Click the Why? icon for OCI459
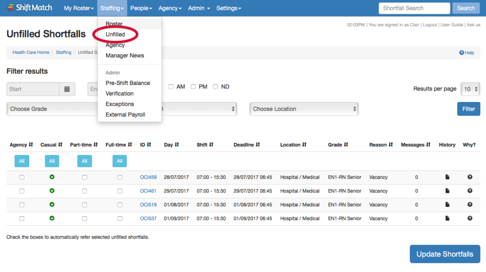Image resolution: width=486 pixels, height=272 pixels. point(470,177)
